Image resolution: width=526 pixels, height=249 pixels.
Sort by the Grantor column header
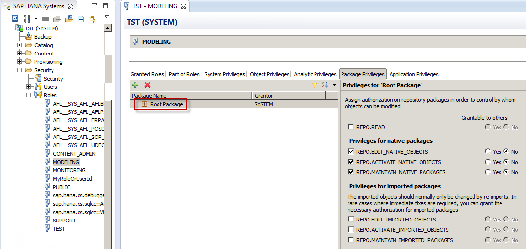click(289, 96)
